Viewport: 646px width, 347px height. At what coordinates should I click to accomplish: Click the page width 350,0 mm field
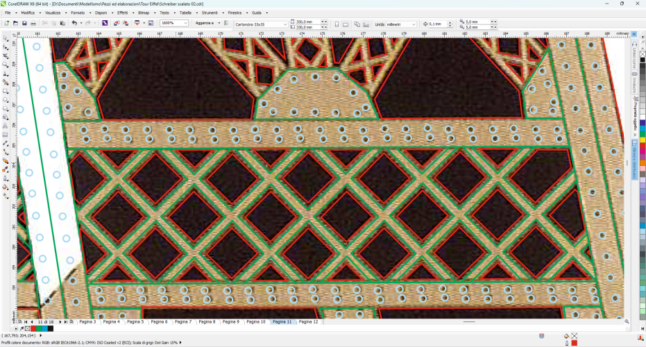point(308,22)
